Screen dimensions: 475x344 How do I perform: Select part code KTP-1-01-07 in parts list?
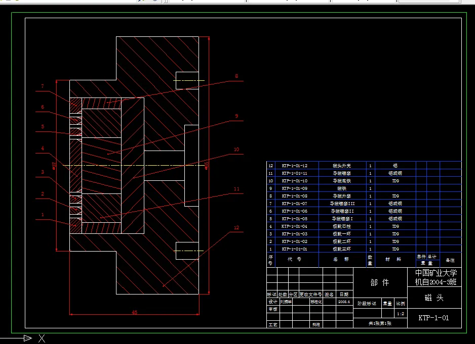294,204
